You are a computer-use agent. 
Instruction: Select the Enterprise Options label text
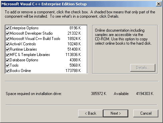pos(24,28)
